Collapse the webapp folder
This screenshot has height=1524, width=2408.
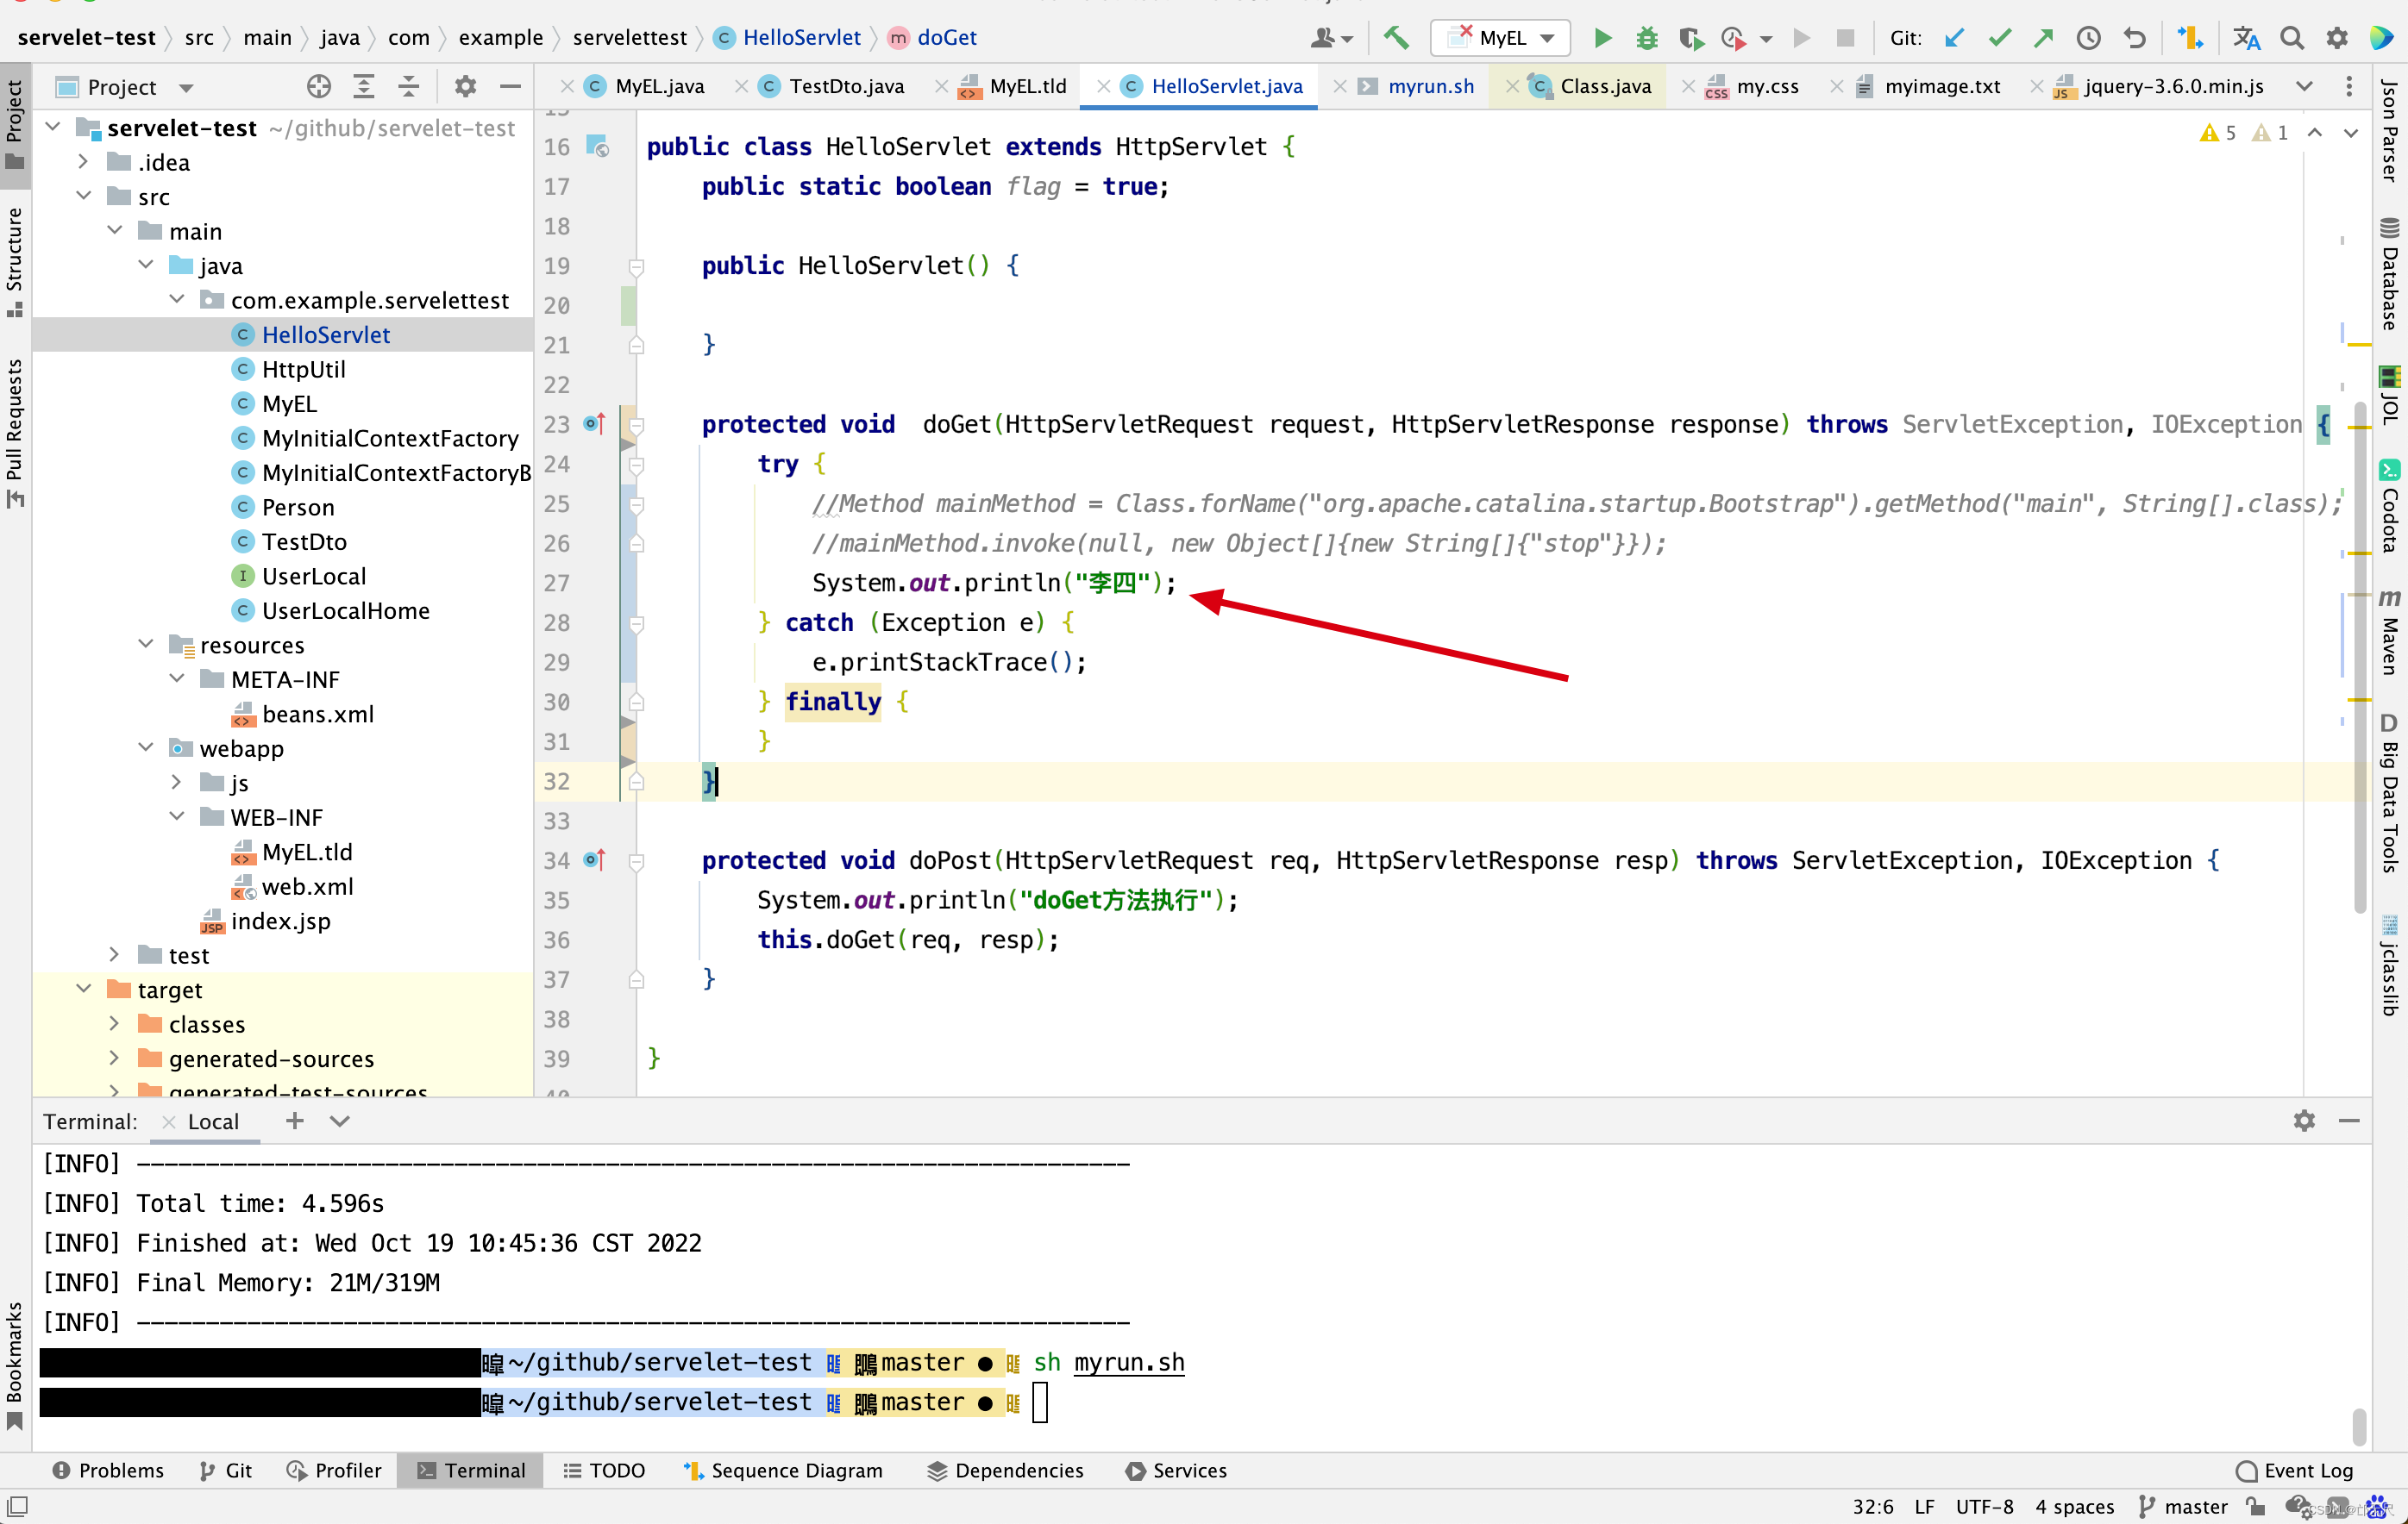pos(146,748)
